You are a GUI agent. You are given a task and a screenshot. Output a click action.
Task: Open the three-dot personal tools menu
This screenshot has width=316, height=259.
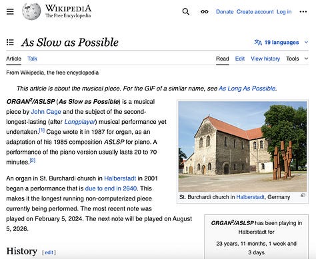tap(303, 11)
